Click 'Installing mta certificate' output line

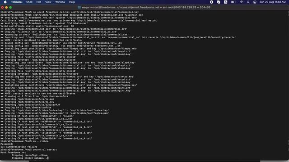pos(67,76)
